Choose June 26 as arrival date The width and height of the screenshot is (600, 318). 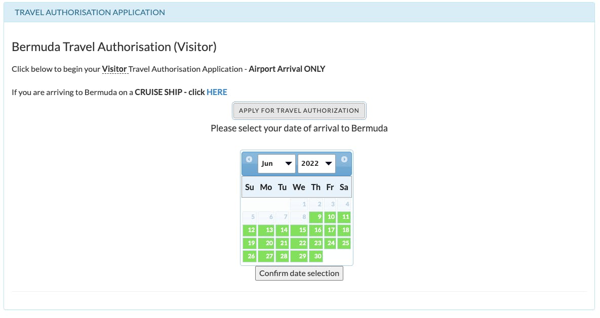point(250,257)
